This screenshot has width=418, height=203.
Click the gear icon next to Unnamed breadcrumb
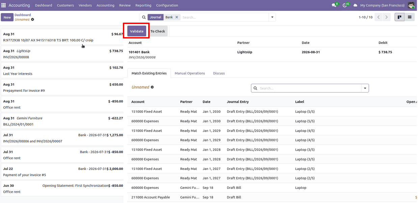(32, 20)
